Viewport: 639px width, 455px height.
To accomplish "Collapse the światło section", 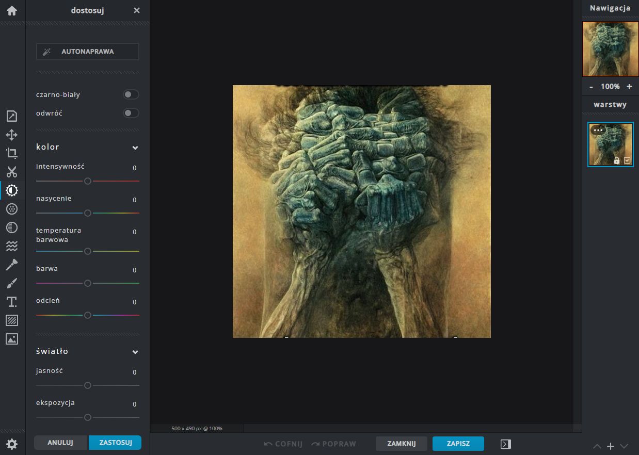I will click(135, 352).
